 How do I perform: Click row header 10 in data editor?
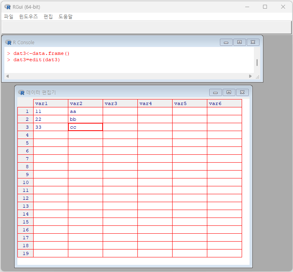click(25, 182)
